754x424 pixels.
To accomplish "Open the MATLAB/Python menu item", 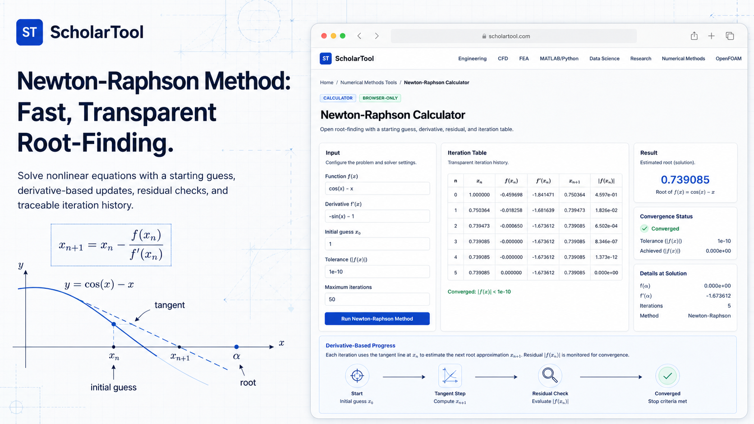I will (x=559, y=59).
